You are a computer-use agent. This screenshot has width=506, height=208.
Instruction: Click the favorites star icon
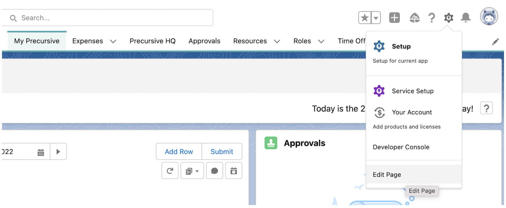tap(365, 18)
